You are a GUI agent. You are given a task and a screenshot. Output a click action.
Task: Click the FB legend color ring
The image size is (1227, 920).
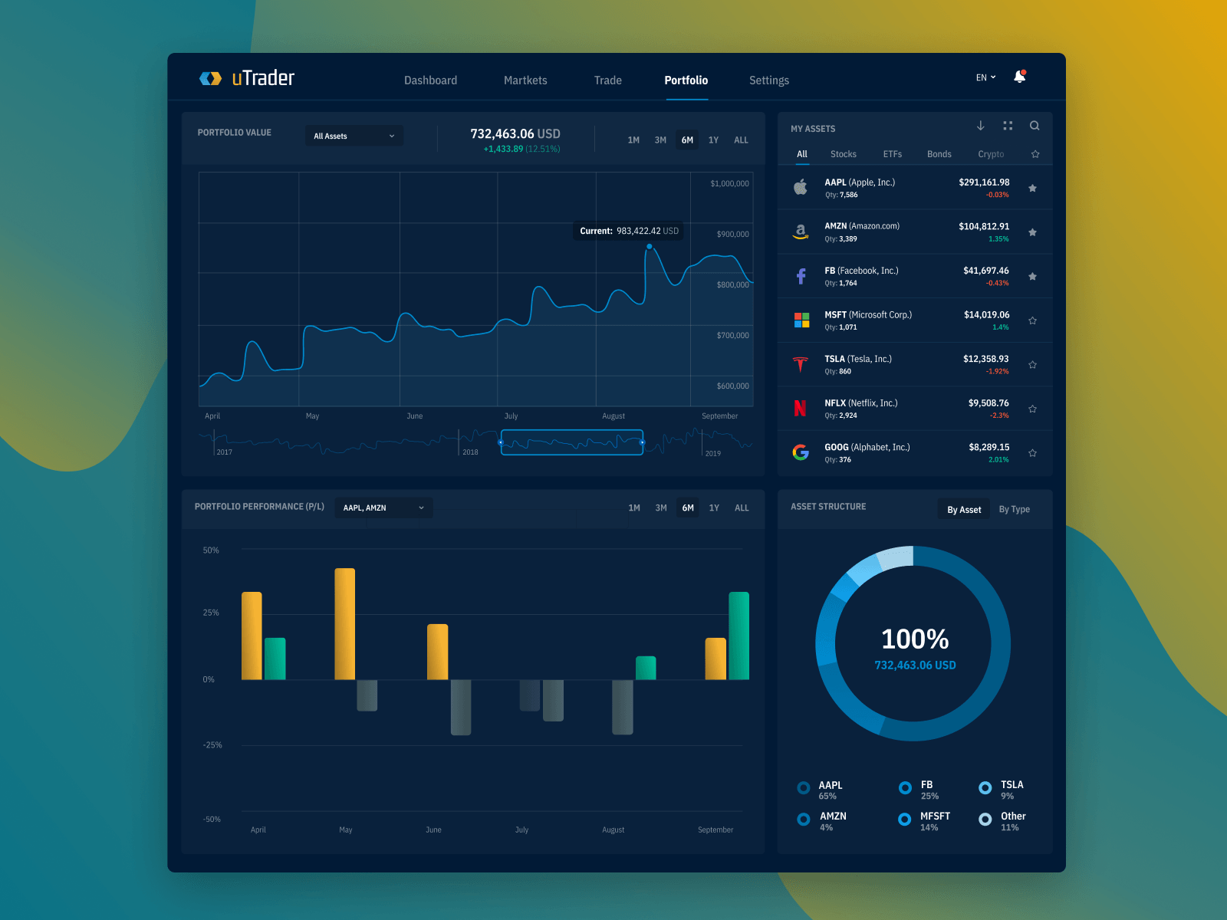(x=905, y=787)
